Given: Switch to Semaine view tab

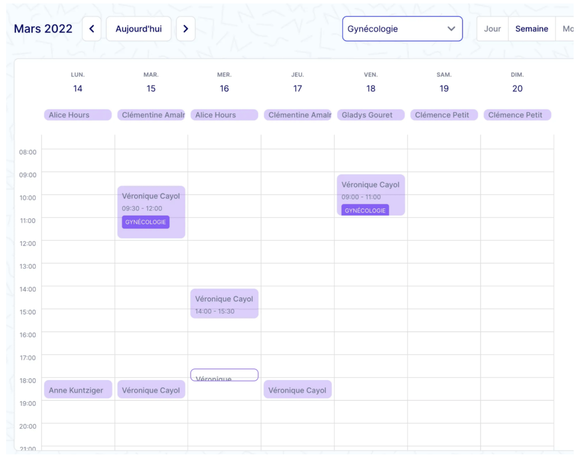Looking at the screenshot, I should (x=532, y=29).
